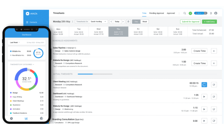
Task: Start timer for Branding Consultation entry
Action: (x=204, y=121)
